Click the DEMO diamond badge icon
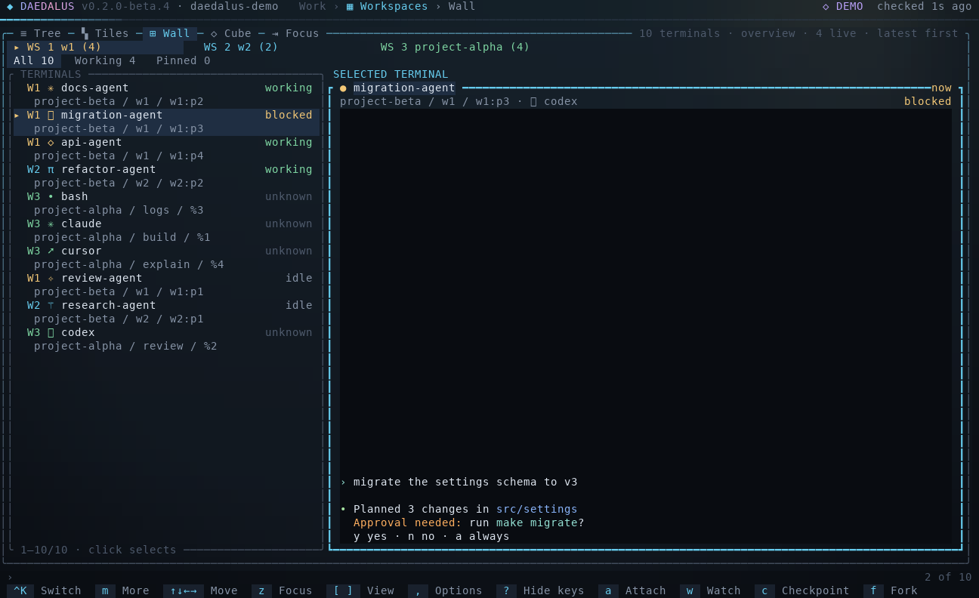 click(x=826, y=6)
